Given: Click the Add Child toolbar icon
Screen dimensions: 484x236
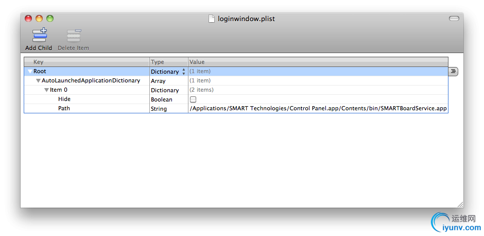Looking at the screenshot, I should (x=39, y=35).
